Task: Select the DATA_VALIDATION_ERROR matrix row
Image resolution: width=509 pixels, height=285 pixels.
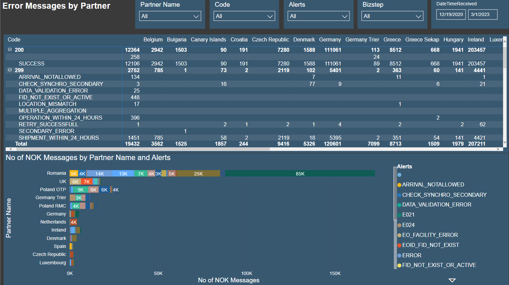Action: click(254, 91)
